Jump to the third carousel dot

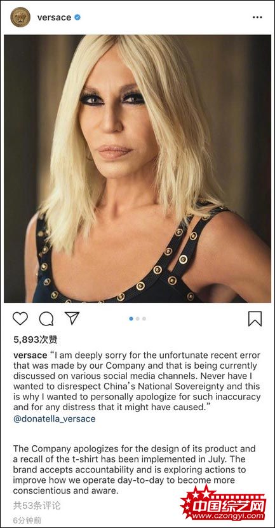(144, 318)
